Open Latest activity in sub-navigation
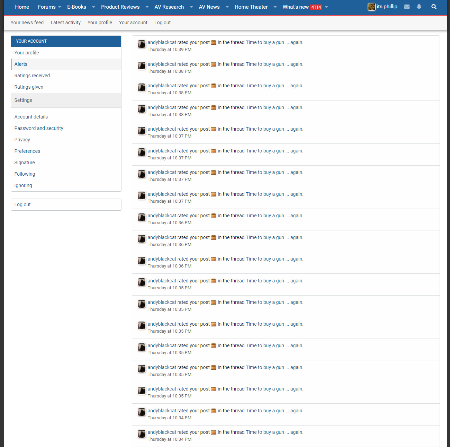The width and height of the screenshot is (450, 447). (65, 23)
